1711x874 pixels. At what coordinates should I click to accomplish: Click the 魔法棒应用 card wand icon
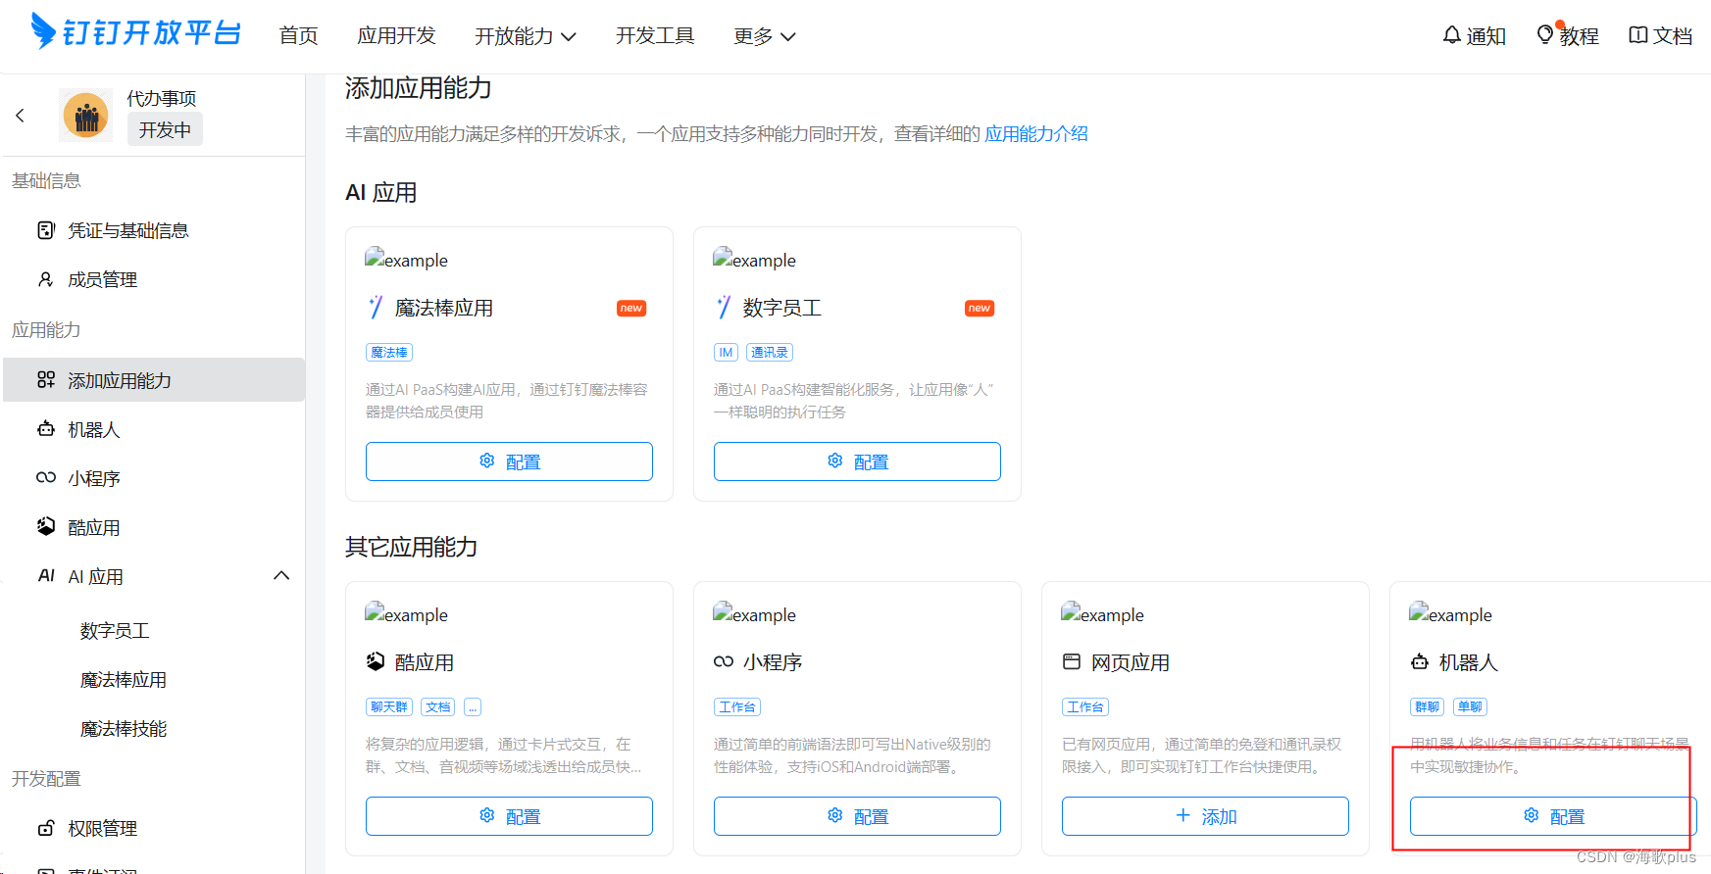coord(376,308)
